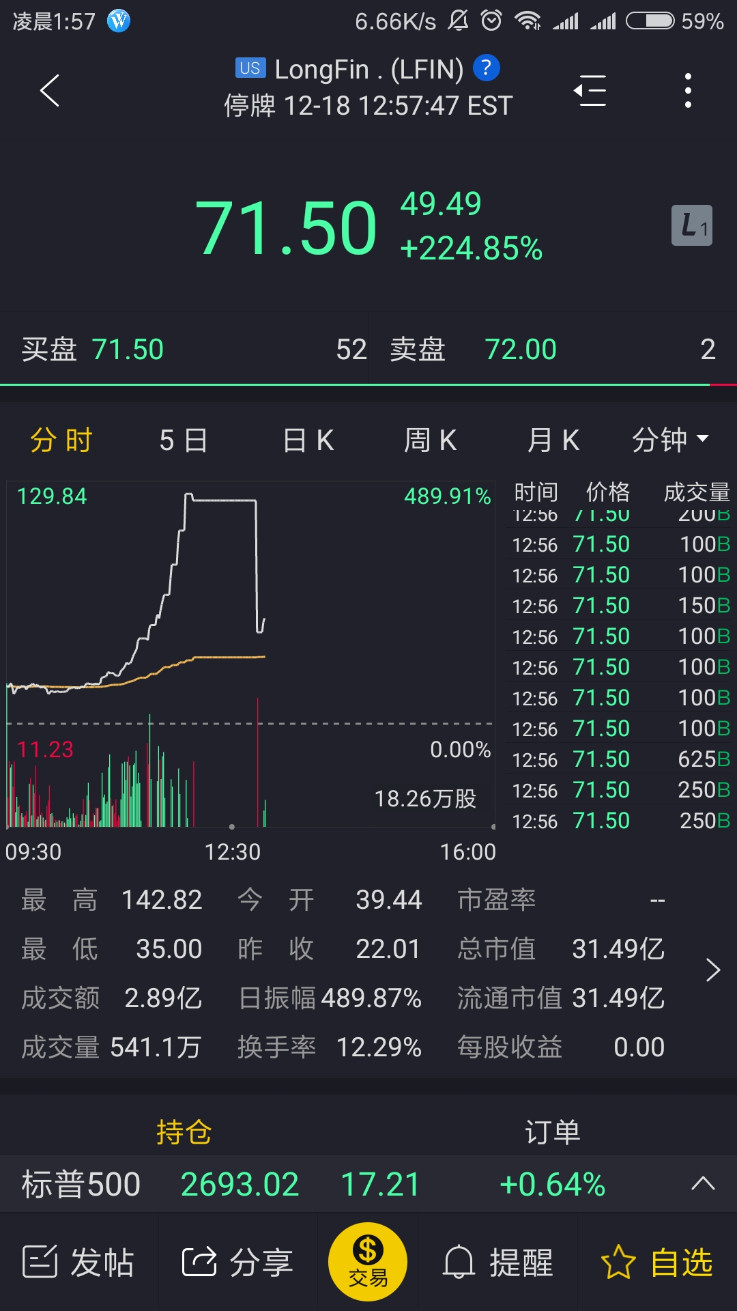Expand more stats with right chevron

point(713,970)
